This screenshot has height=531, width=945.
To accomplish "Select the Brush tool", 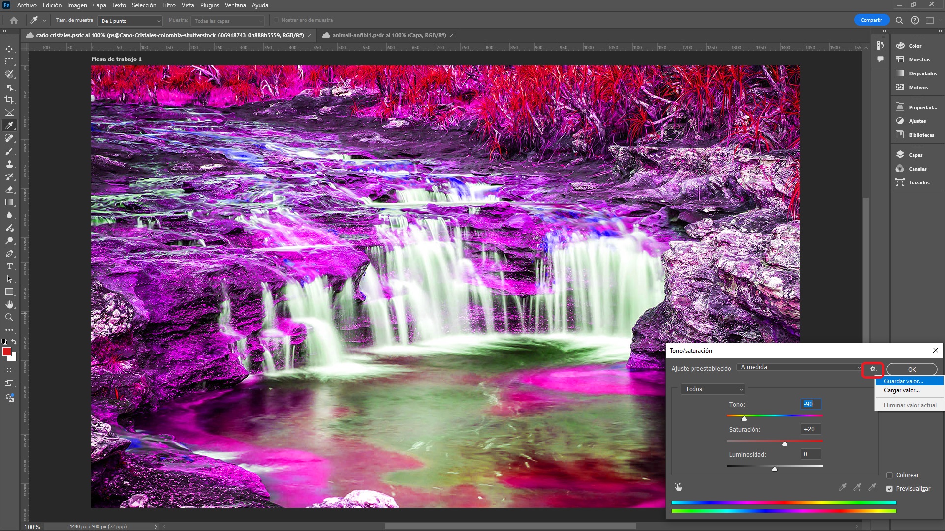I will [9, 151].
